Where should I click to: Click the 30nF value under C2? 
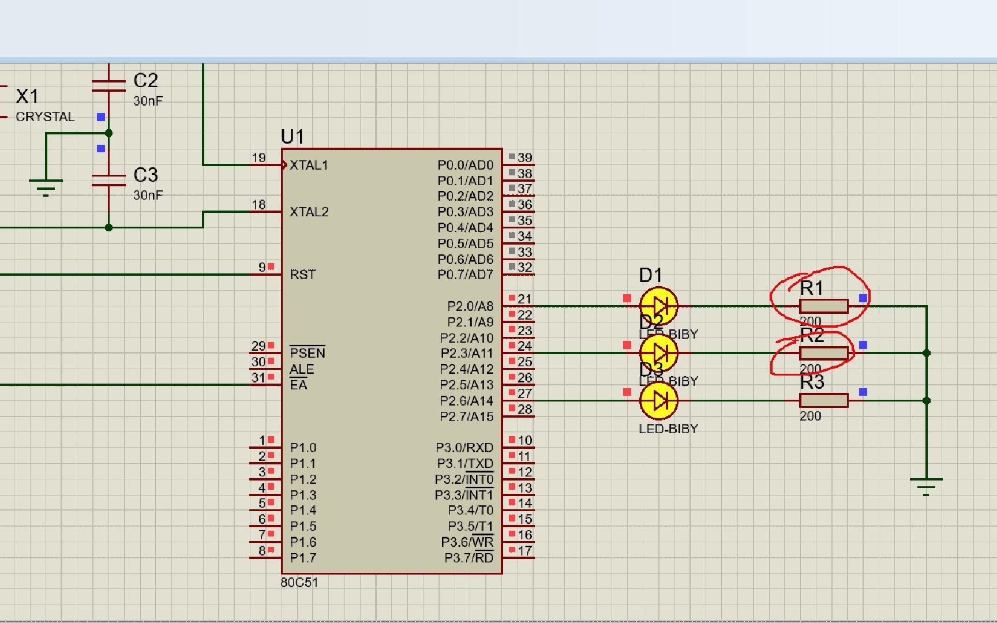click(x=148, y=101)
